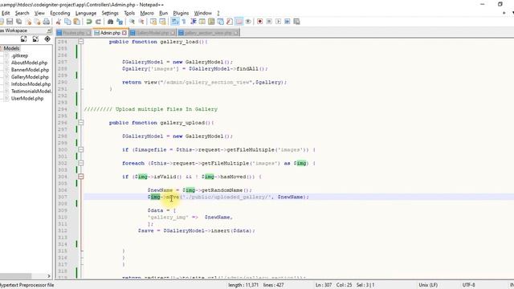Open the Language menu
The height and width of the screenshot is (289, 514).
click(x=86, y=13)
